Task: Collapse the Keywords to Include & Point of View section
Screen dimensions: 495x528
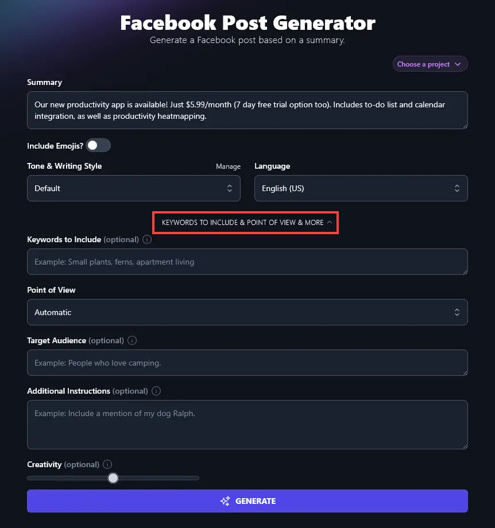Action: click(x=245, y=223)
